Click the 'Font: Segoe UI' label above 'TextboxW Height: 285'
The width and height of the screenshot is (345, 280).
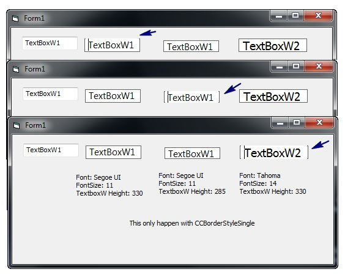(181, 175)
